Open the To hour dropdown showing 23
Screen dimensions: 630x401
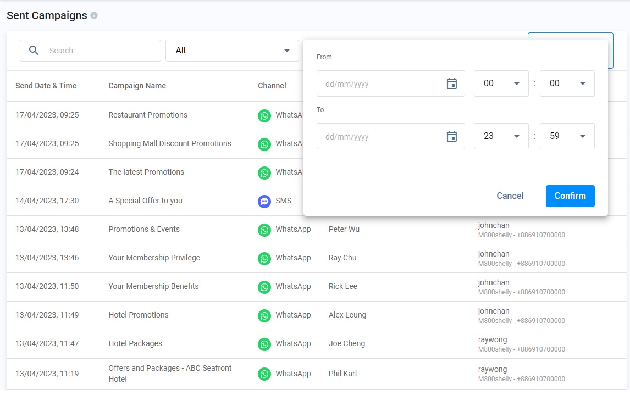point(501,136)
